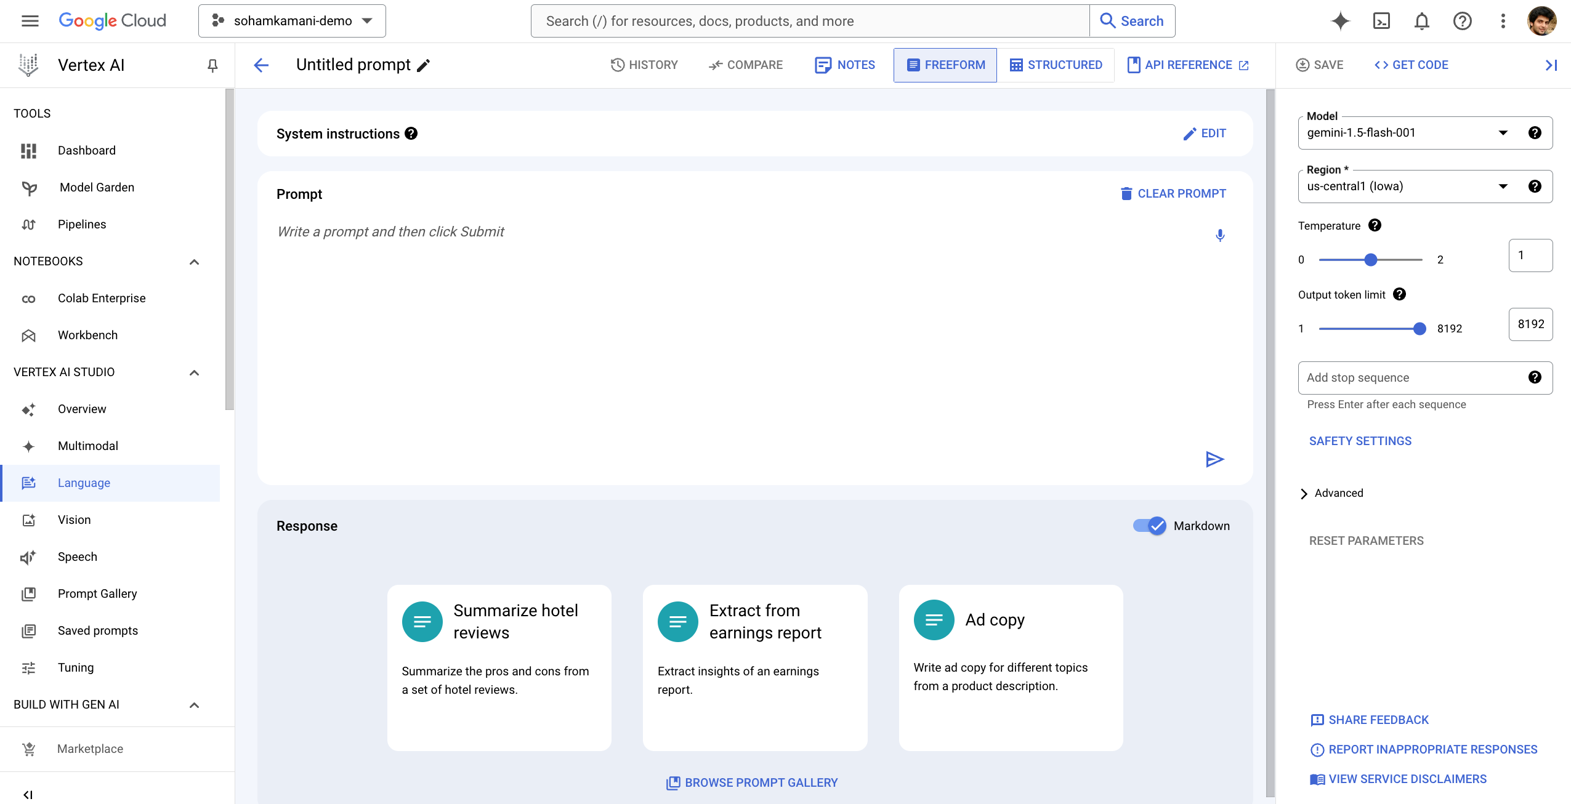Screen dimensions: 1571x804
Task: Click the microphone icon in prompt box
Action: coord(1220,235)
